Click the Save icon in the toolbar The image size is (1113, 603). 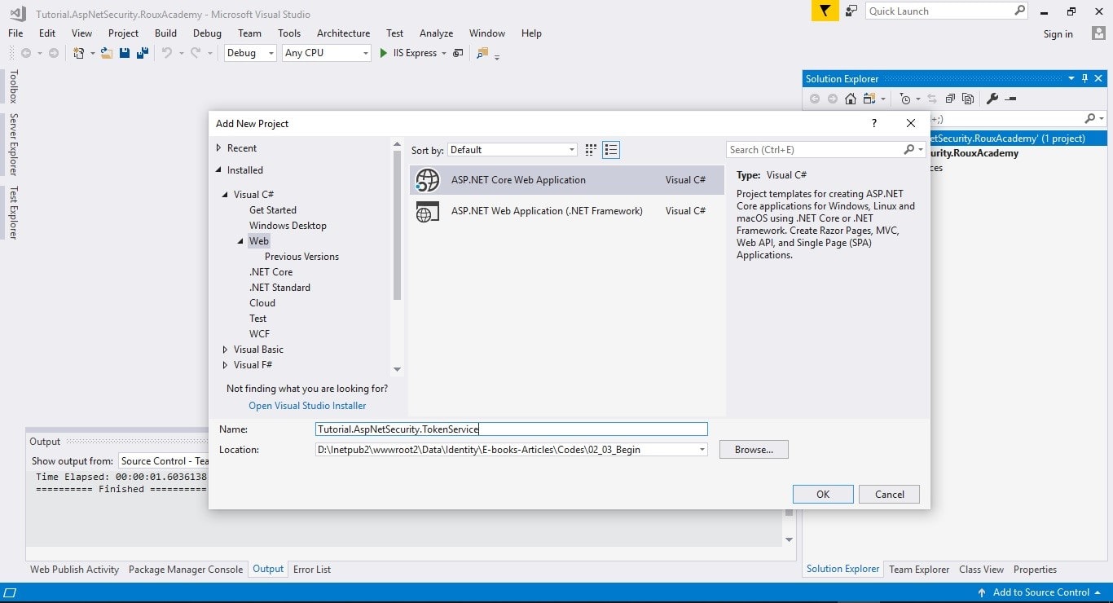tap(124, 53)
